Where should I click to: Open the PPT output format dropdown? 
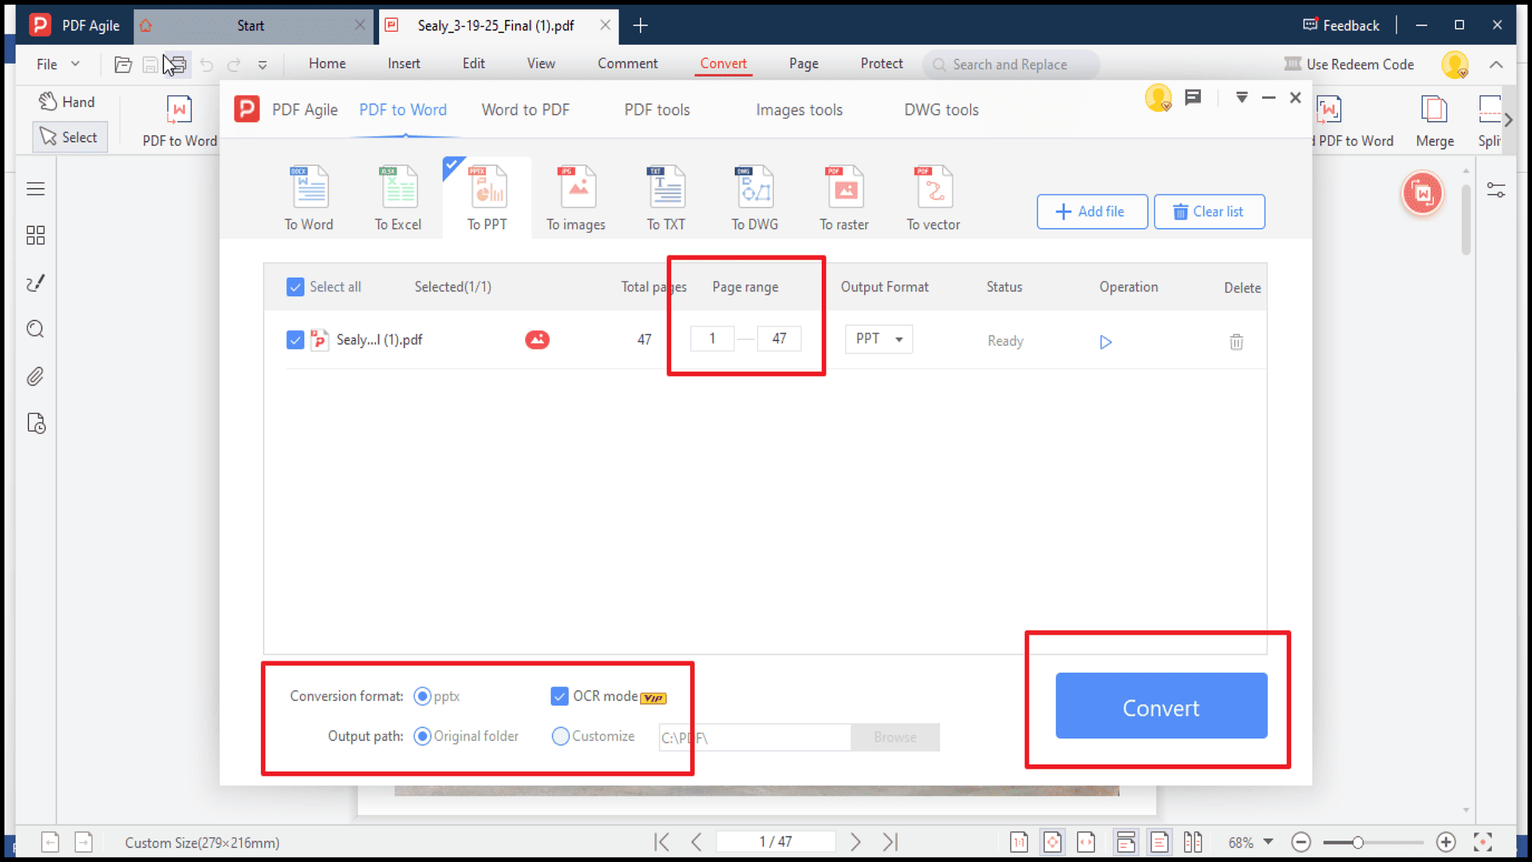tap(879, 339)
